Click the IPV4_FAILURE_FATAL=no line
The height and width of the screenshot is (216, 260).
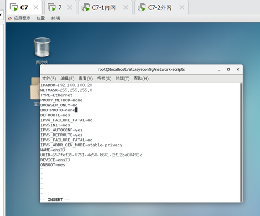66,120
